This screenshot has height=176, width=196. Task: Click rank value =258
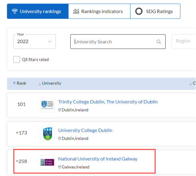(x=22, y=161)
